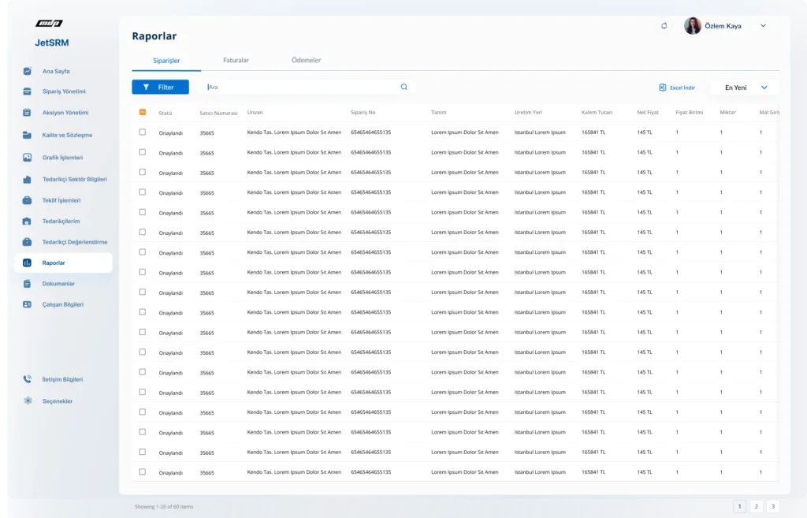
Task: Go to page 2 of results
Action: click(756, 507)
